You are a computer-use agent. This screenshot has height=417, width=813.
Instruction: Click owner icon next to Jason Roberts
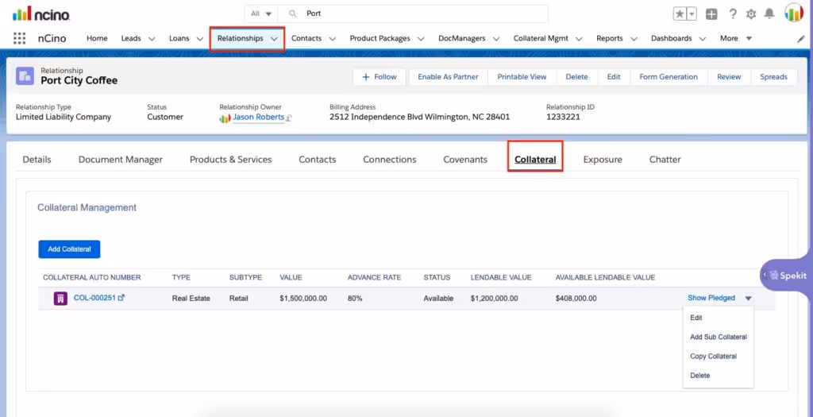[x=225, y=118]
